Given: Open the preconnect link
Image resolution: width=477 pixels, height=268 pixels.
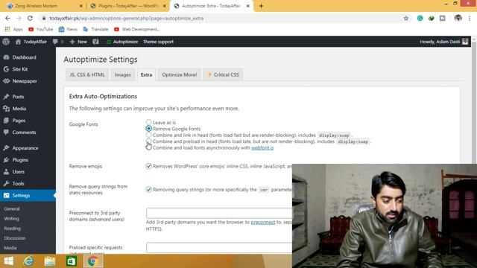Looking at the screenshot, I should pos(263,222).
